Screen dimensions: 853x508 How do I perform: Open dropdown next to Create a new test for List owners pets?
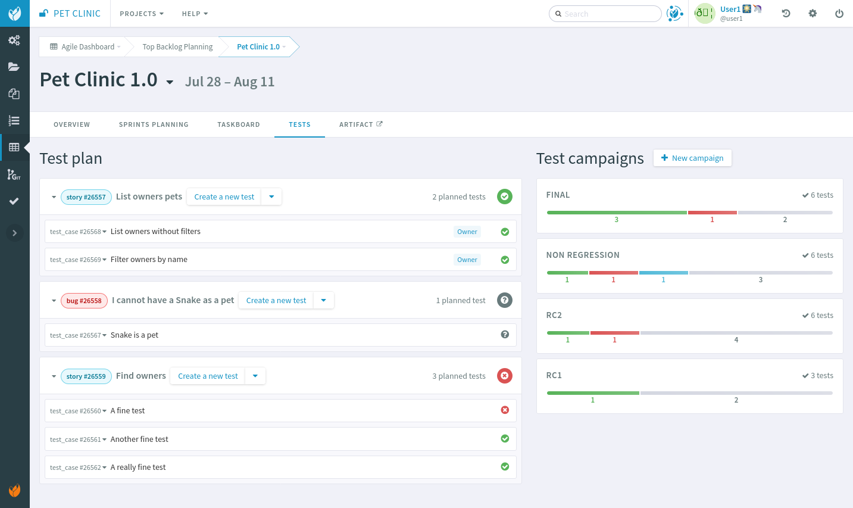point(271,197)
